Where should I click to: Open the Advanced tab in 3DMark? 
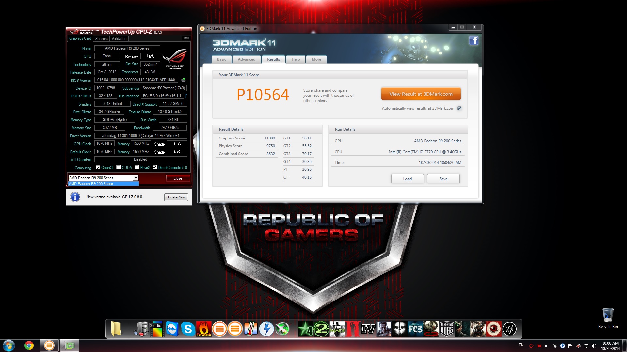point(247,59)
